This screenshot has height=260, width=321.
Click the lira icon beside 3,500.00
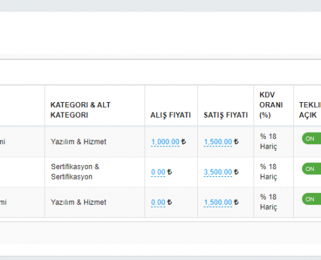click(x=236, y=172)
